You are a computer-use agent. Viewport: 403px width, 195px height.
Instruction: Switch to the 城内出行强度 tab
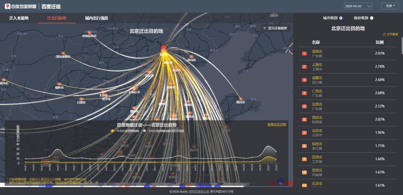[x=97, y=18]
